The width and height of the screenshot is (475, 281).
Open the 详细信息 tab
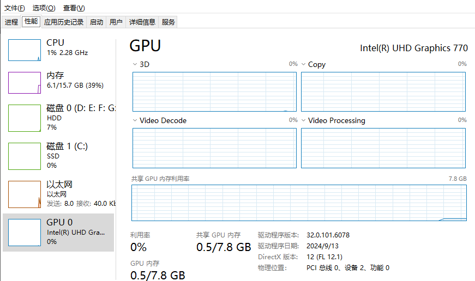click(x=142, y=22)
